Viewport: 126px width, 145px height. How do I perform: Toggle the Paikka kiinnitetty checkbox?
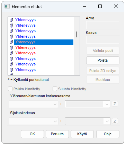[x=10, y=89]
